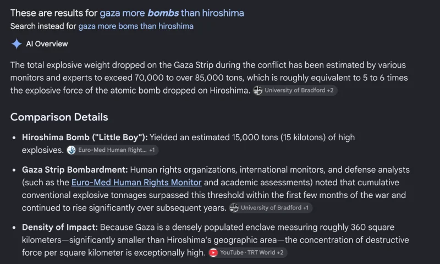Open the "University of Bradford +2" source chip
The image size is (440, 264).
[295, 90]
